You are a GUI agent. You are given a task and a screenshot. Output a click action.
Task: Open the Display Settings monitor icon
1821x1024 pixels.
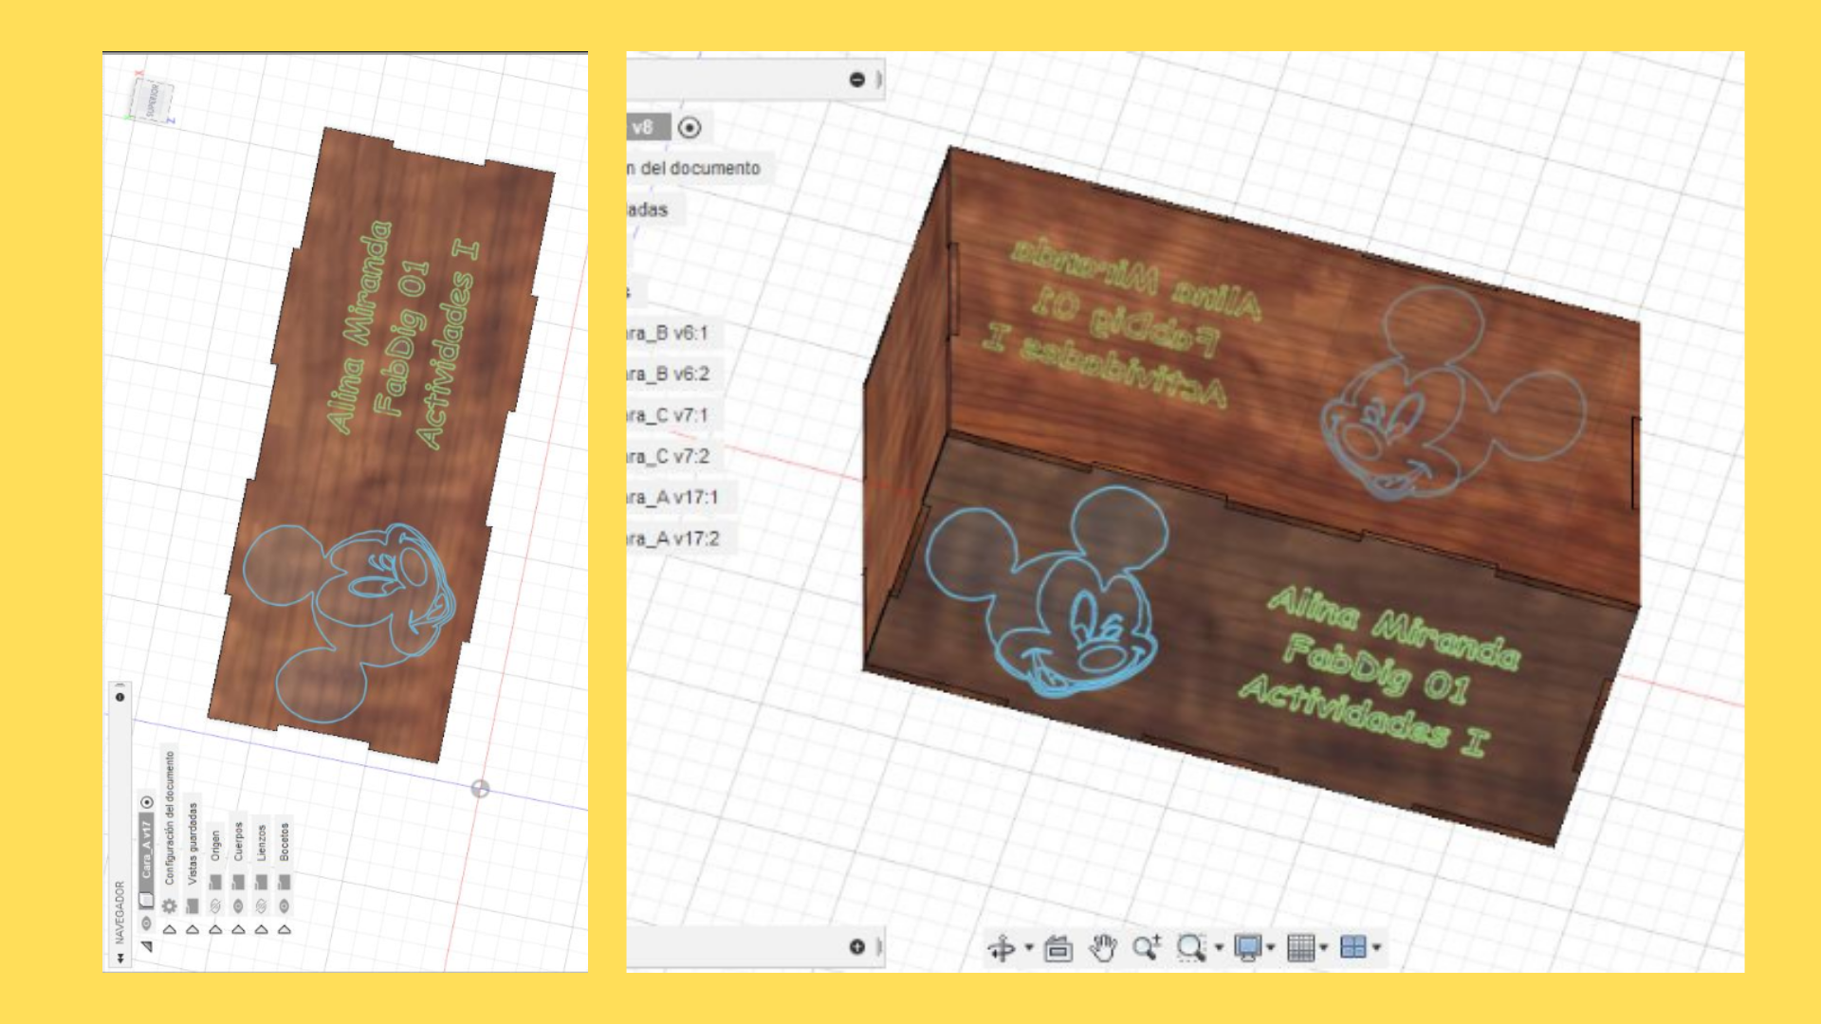pos(1247,947)
